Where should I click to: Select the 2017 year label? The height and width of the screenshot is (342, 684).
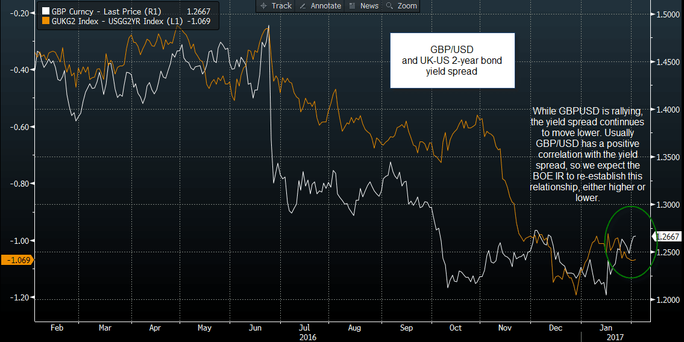point(613,337)
